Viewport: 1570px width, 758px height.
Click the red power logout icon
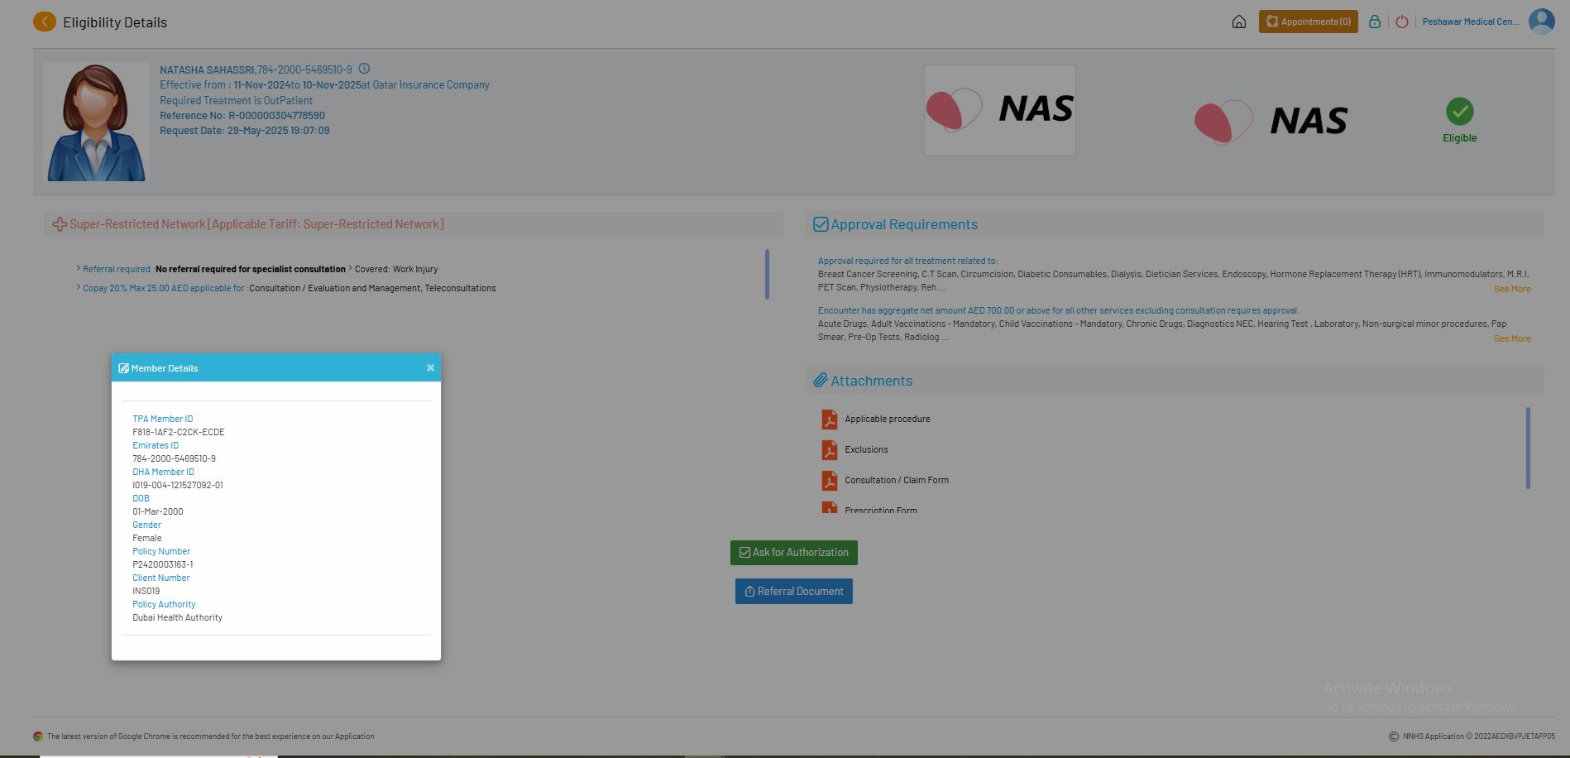pos(1401,22)
